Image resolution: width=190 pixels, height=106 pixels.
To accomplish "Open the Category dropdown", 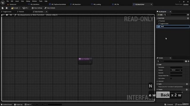I will [x=176, y=70].
